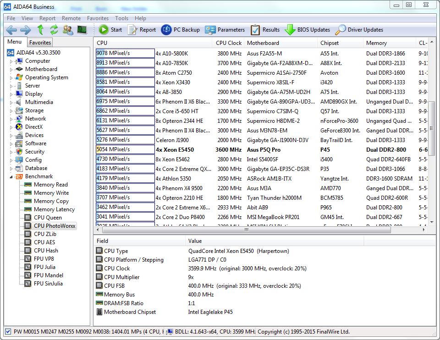Expand the Network tree node
440x340 pixels.
11,119
